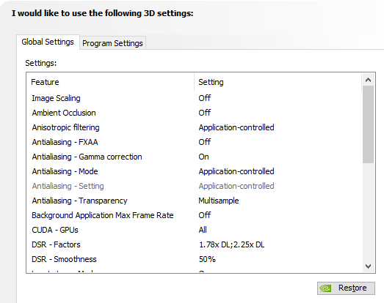Select Antialiasing - Transparency feature

pos(79,201)
